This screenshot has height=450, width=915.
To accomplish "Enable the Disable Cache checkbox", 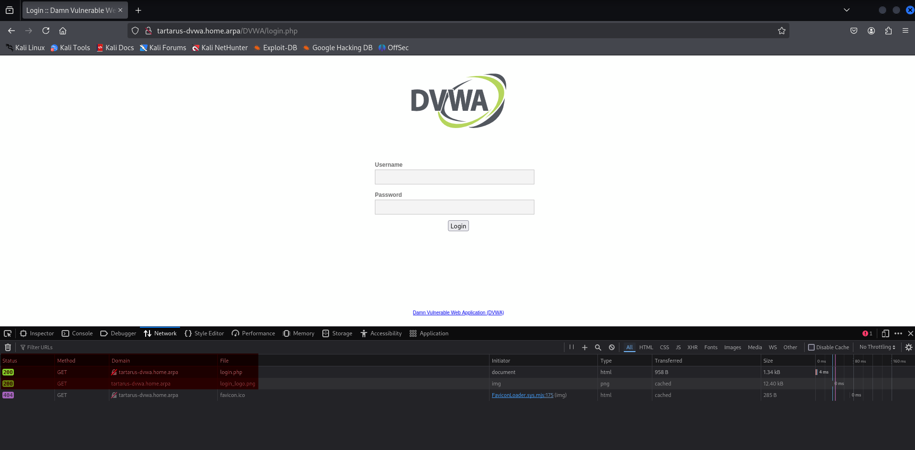I will click(811, 347).
